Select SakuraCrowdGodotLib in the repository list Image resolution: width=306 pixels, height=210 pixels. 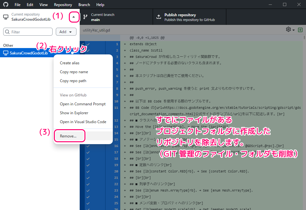tap(40, 53)
